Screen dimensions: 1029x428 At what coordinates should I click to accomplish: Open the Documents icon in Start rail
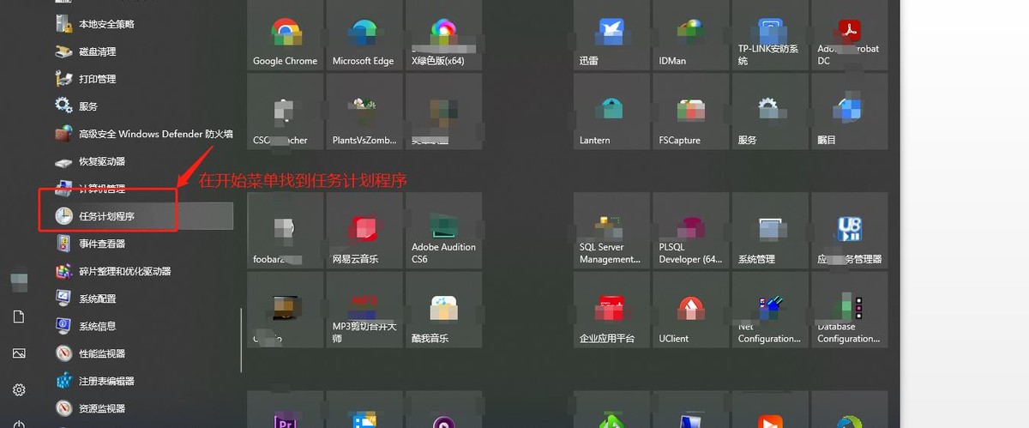coord(19,317)
